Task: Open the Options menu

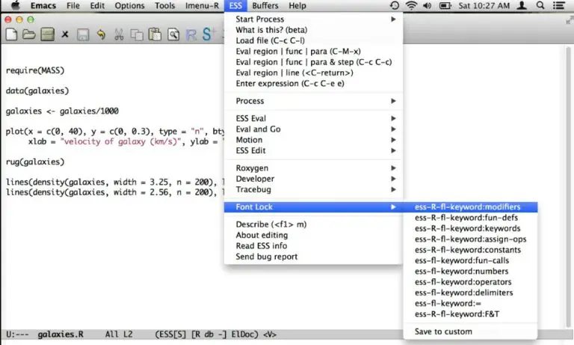Action: click(x=129, y=5)
